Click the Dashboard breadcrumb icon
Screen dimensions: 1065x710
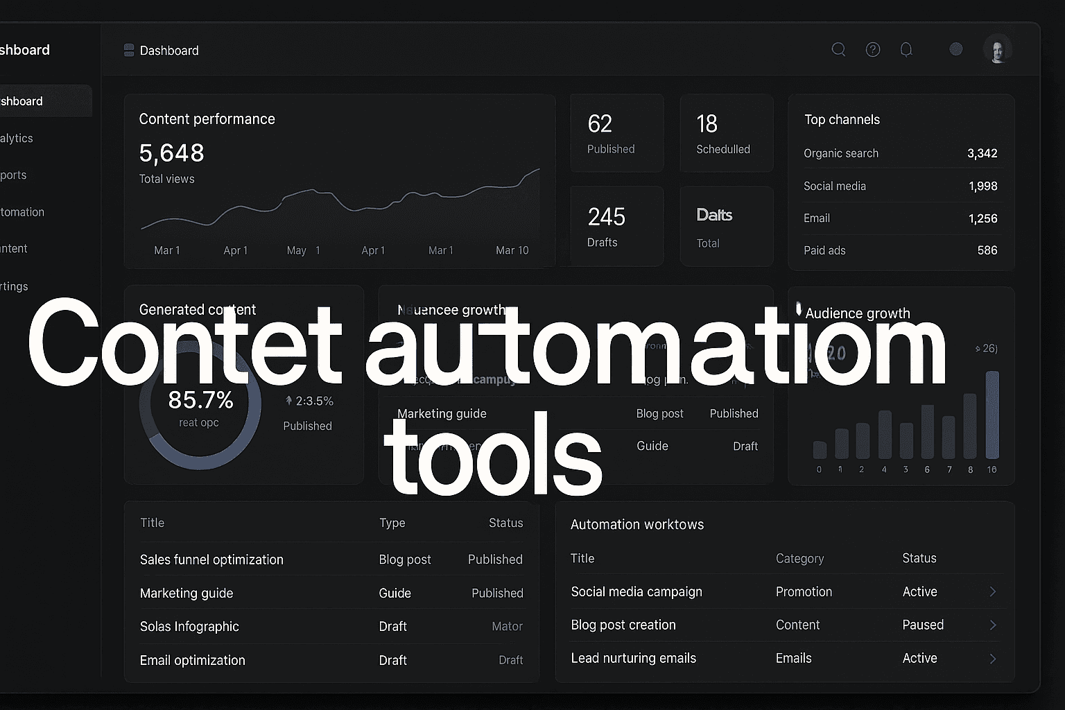pyautogui.click(x=129, y=49)
